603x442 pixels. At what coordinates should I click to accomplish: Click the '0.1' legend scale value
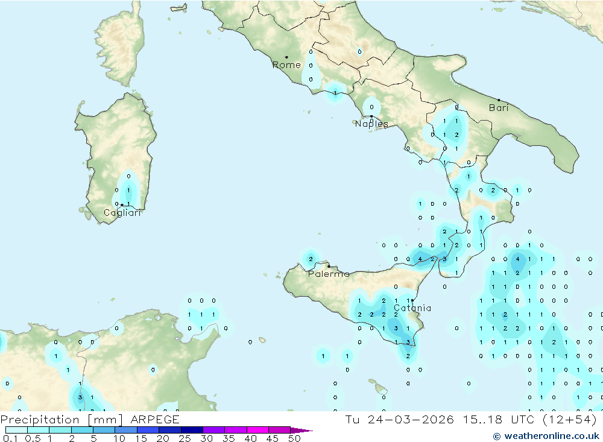pyautogui.click(x=10, y=438)
